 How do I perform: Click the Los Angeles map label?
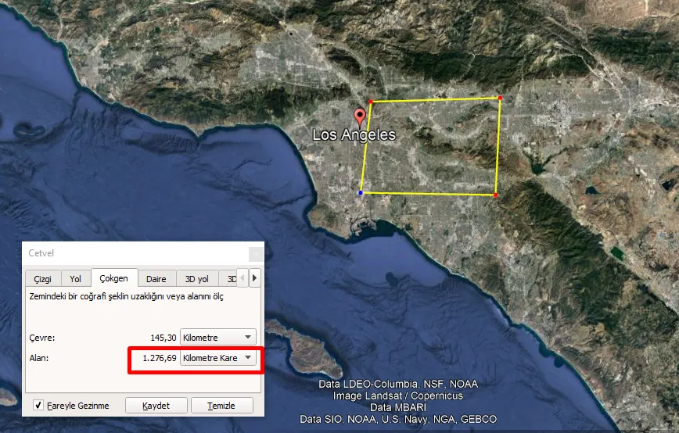tap(354, 134)
